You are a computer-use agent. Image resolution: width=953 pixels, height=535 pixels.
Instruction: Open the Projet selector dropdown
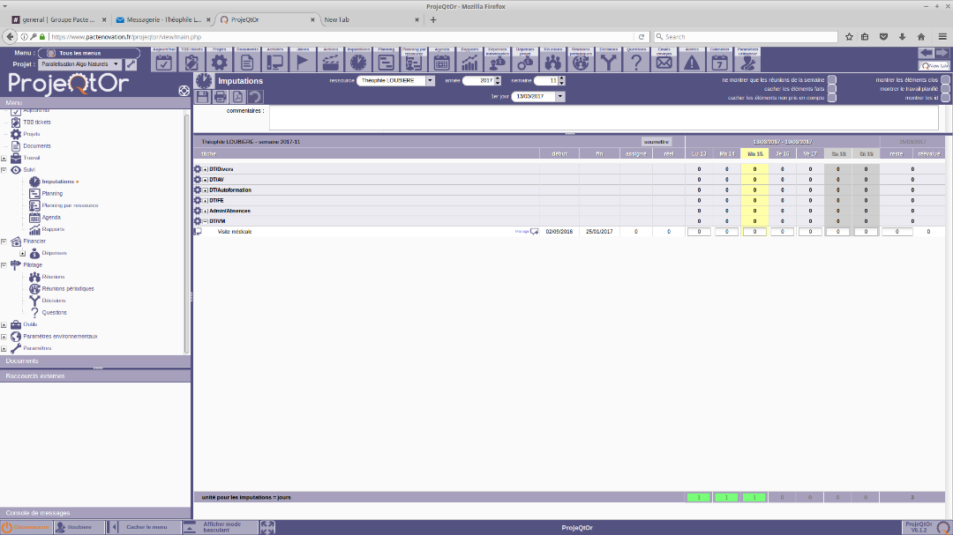coord(116,64)
